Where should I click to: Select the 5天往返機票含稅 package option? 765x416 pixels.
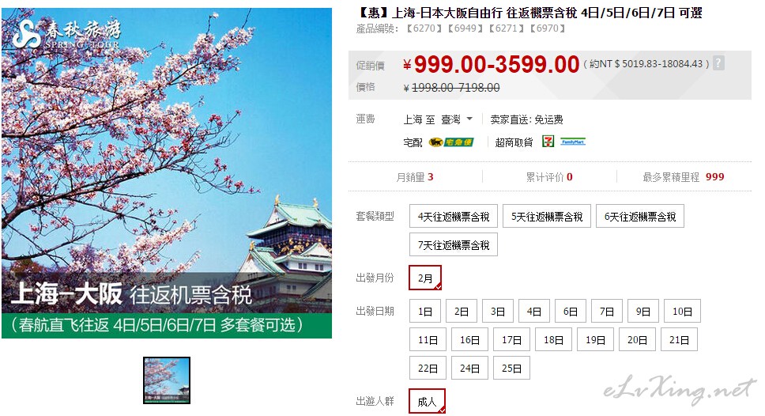546,216
